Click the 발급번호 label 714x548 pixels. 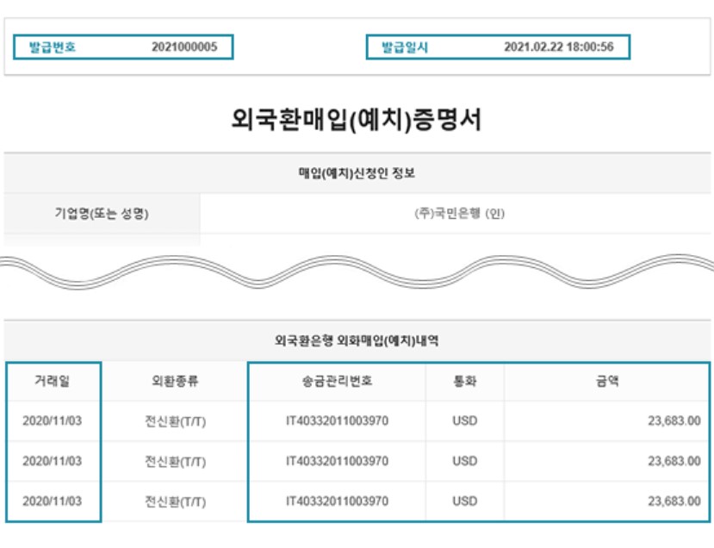[53, 47]
